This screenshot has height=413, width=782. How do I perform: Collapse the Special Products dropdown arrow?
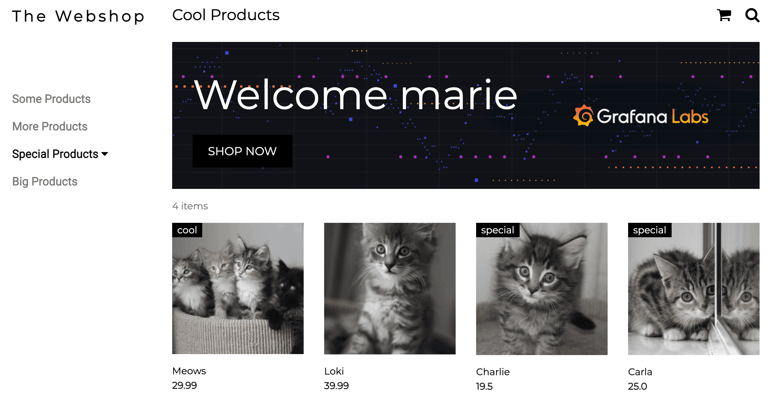pos(105,154)
